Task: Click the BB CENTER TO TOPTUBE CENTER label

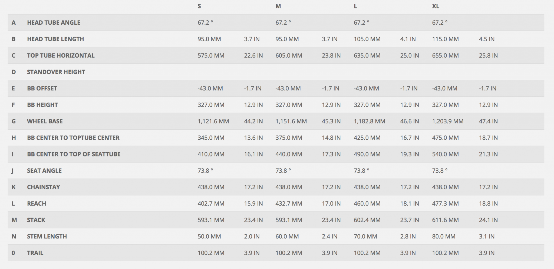Action: (73, 138)
